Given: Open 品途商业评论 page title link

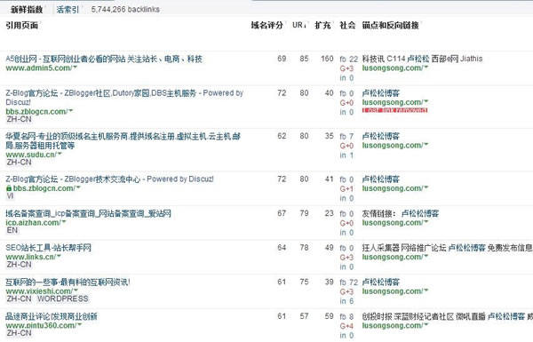Looking at the screenshot, I should (52, 316).
